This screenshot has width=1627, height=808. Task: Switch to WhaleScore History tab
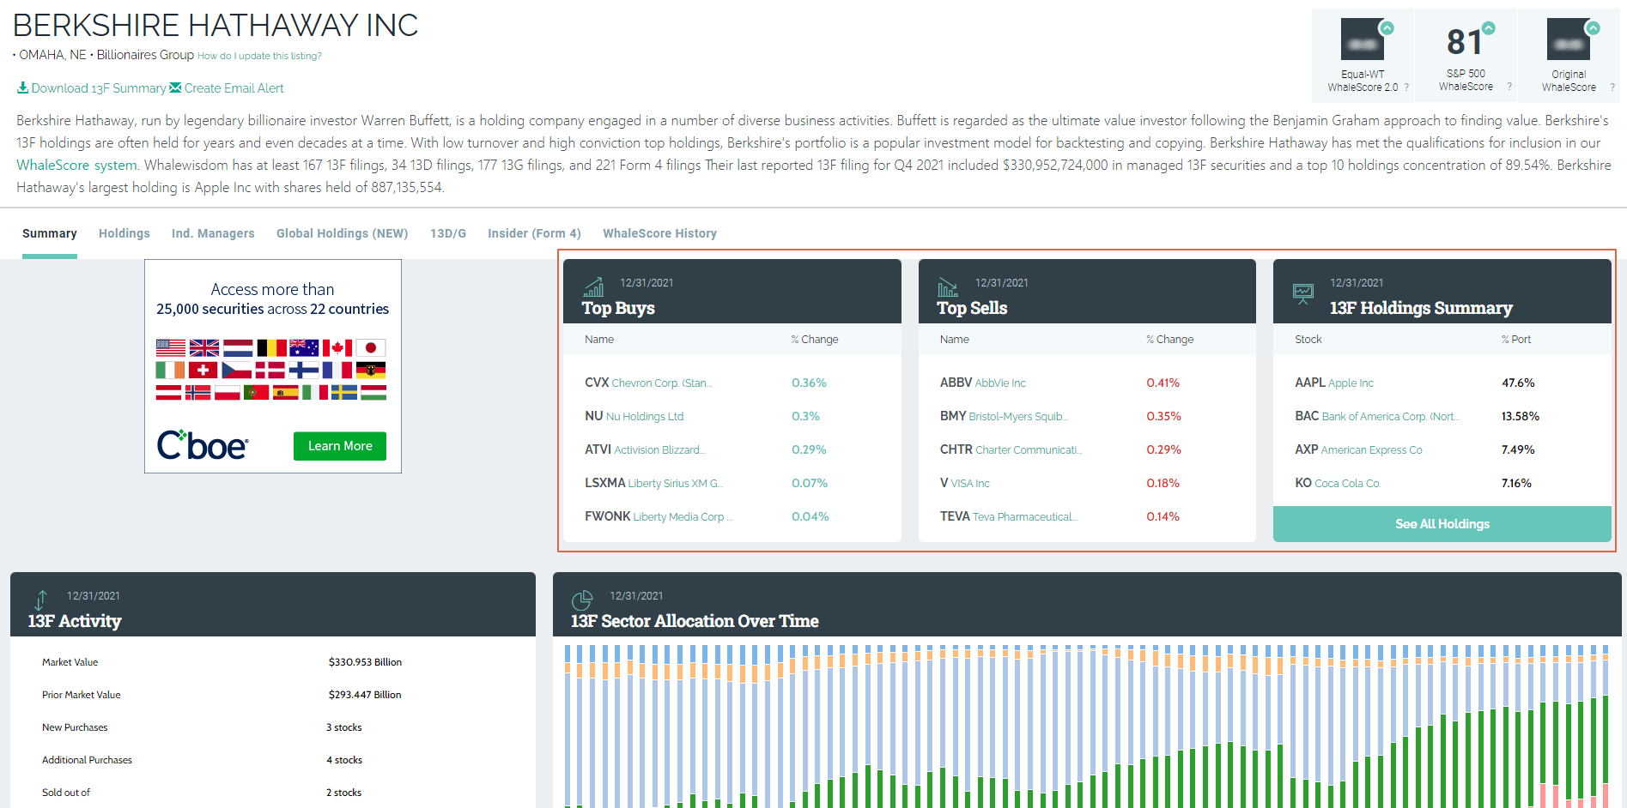point(659,233)
